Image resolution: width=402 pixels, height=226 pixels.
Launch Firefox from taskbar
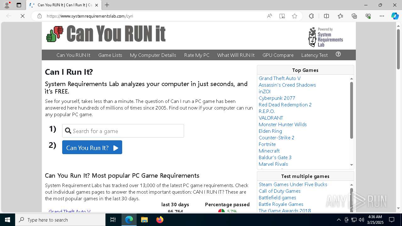tap(160, 220)
